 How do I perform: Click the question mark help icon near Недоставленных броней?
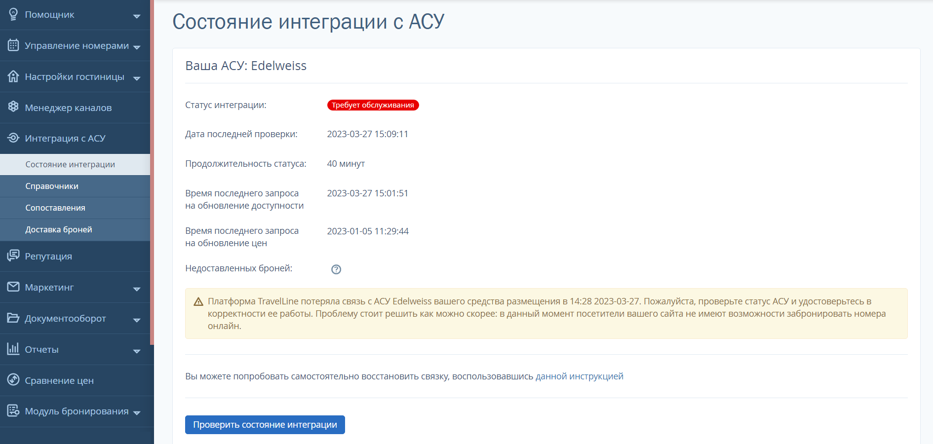[x=336, y=269]
